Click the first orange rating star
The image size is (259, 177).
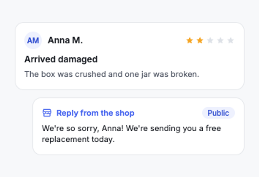190,40
